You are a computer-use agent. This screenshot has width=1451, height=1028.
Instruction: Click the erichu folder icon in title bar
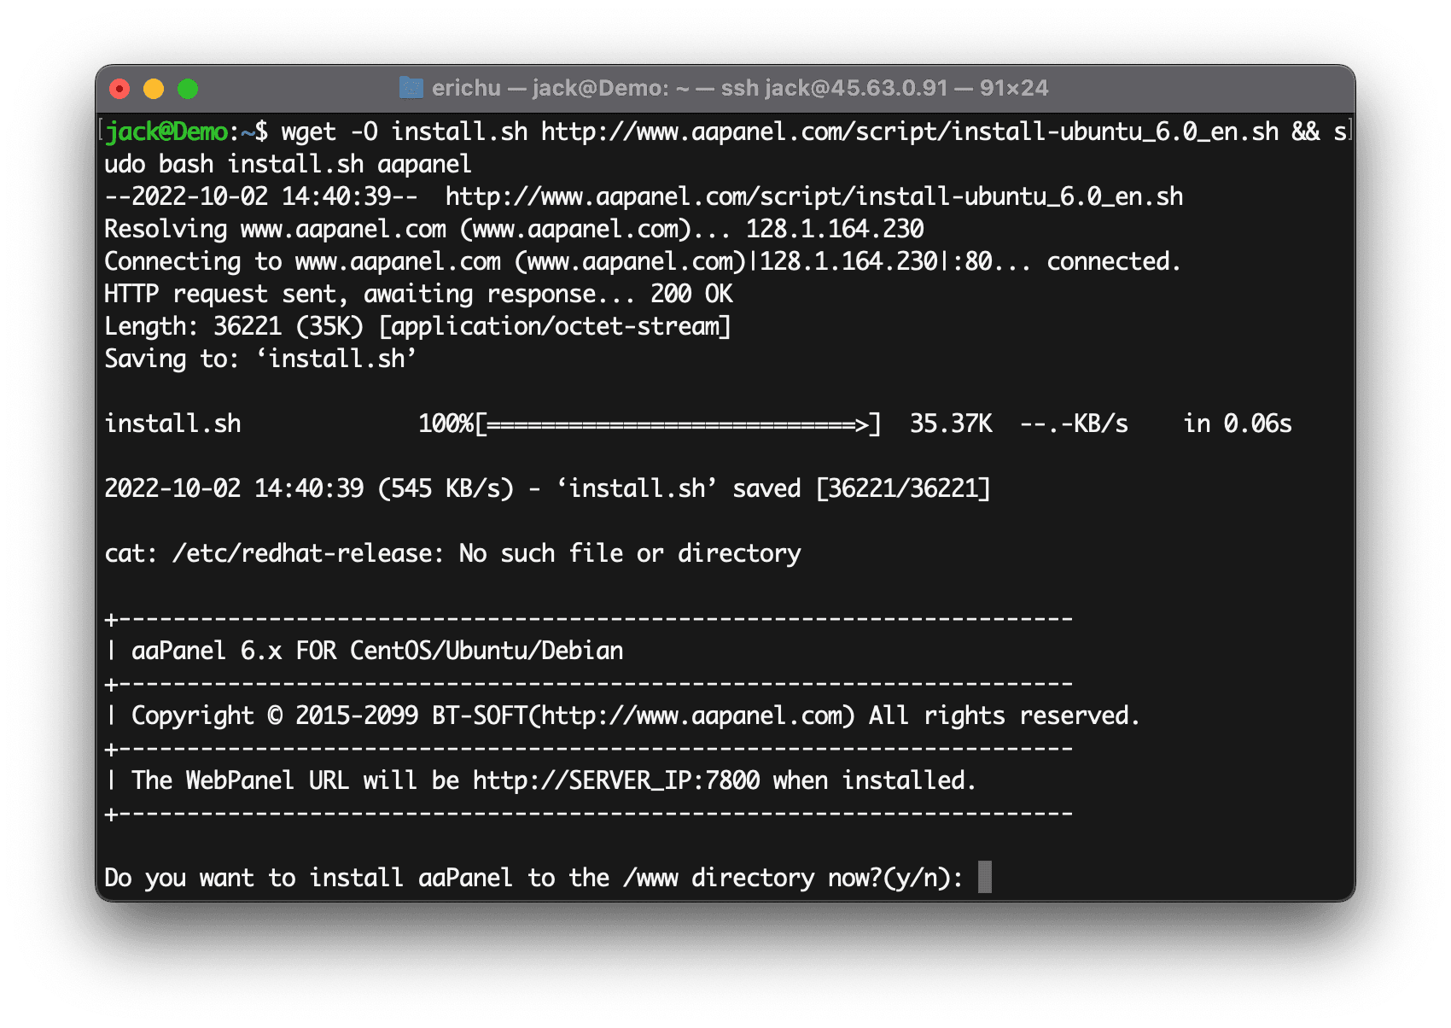point(413,87)
